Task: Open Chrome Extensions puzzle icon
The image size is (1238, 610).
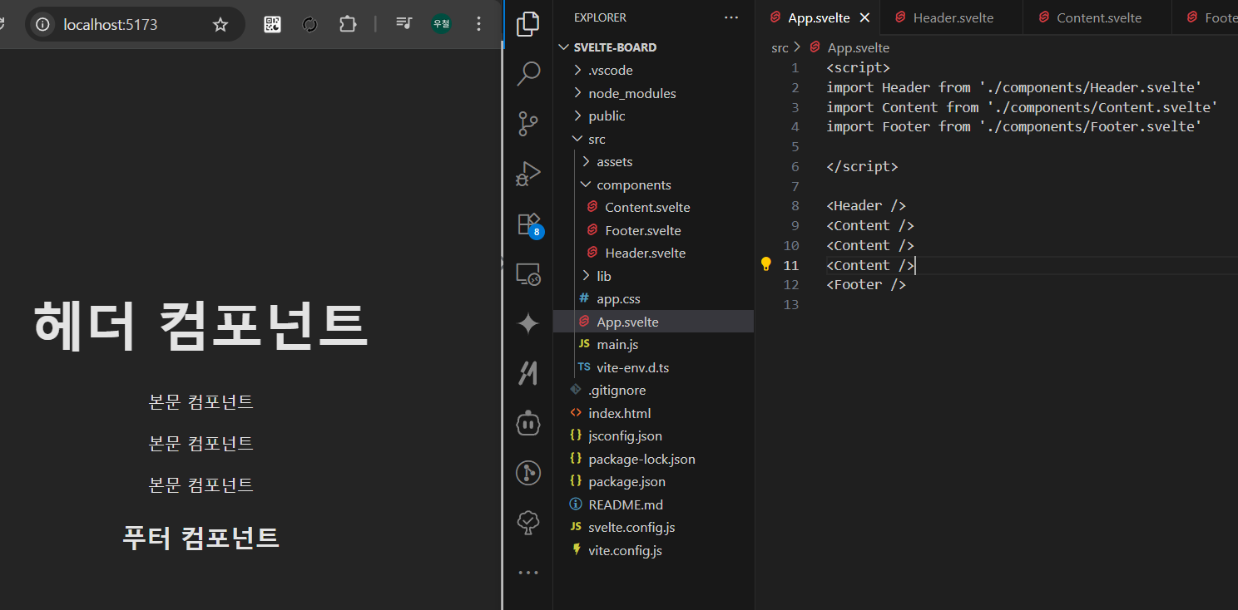Action: [347, 24]
